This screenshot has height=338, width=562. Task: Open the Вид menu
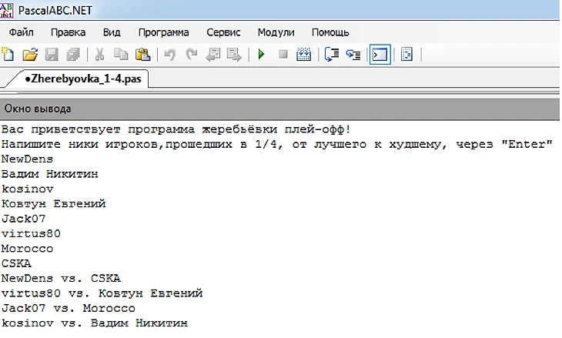112,32
